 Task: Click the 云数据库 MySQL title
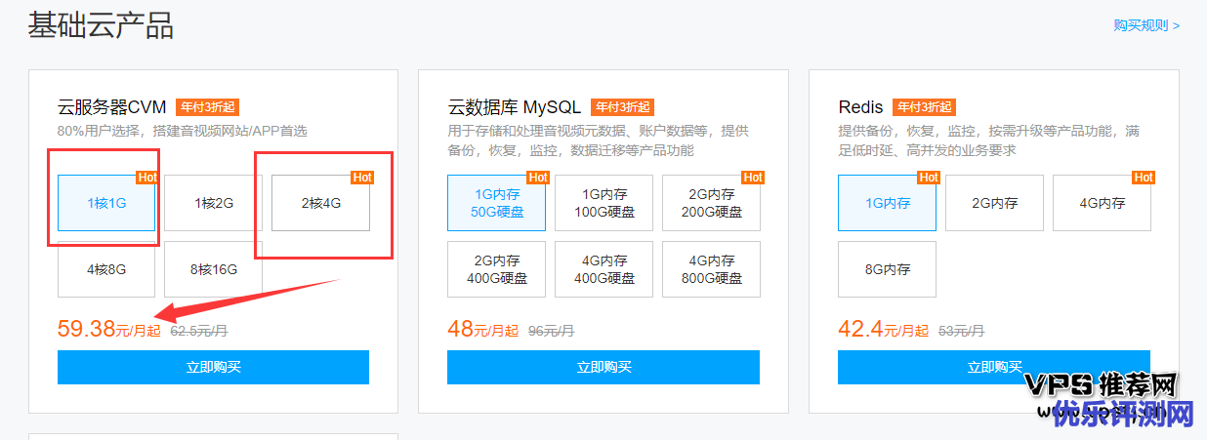tap(515, 107)
